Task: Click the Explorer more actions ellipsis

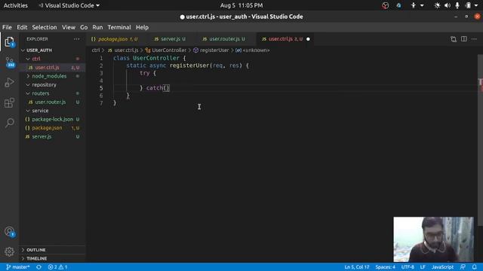Action: tap(77, 39)
